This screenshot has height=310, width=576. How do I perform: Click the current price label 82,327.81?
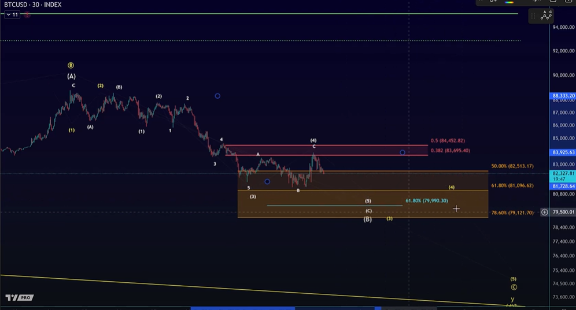[x=563, y=173]
